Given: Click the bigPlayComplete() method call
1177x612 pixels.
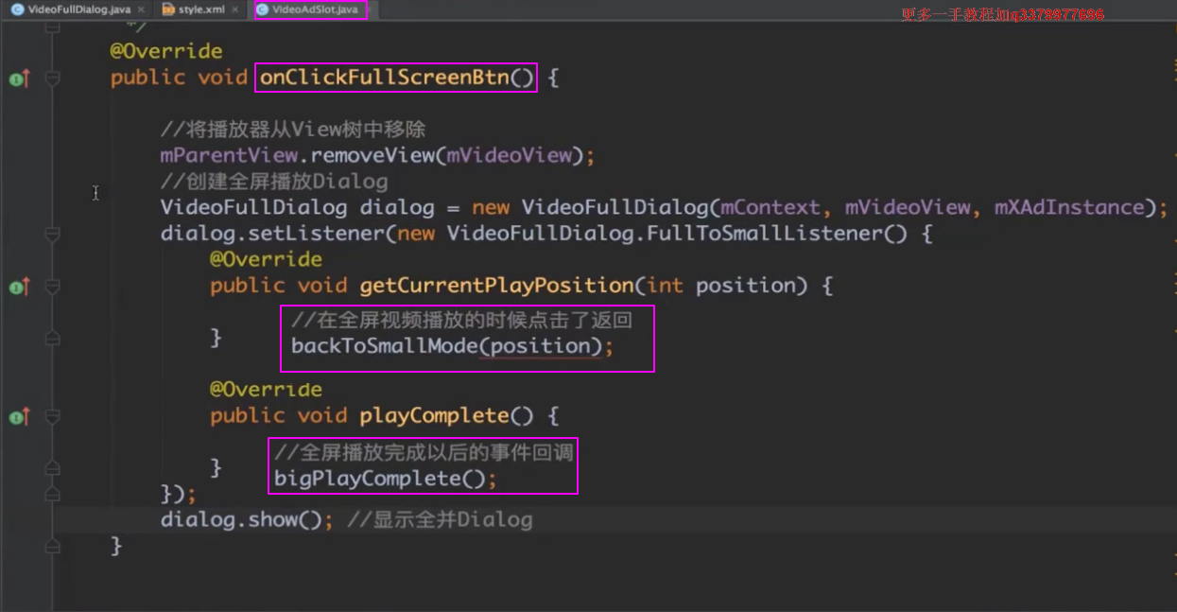Looking at the screenshot, I should [x=385, y=479].
